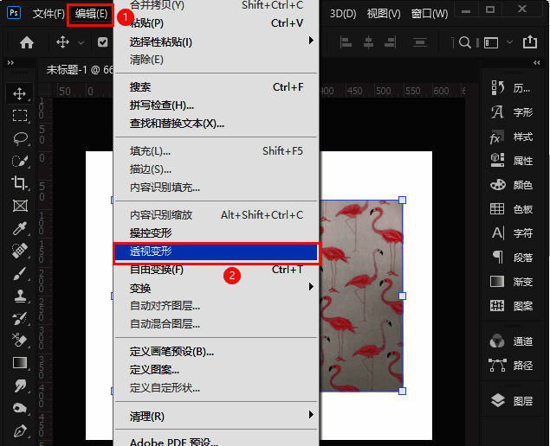Screen dimensions: 550x446
Task: Open the Glyphs (字形) panel
Action: click(511, 112)
